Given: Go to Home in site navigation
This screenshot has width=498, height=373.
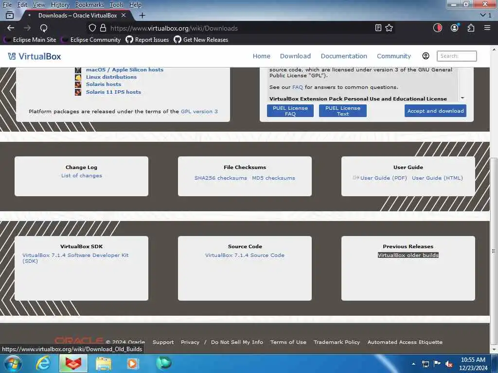Looking at the screenshot, I should 261,56.
